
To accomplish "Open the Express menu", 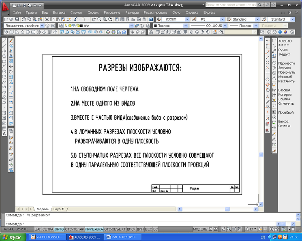I will pos(209,13).
